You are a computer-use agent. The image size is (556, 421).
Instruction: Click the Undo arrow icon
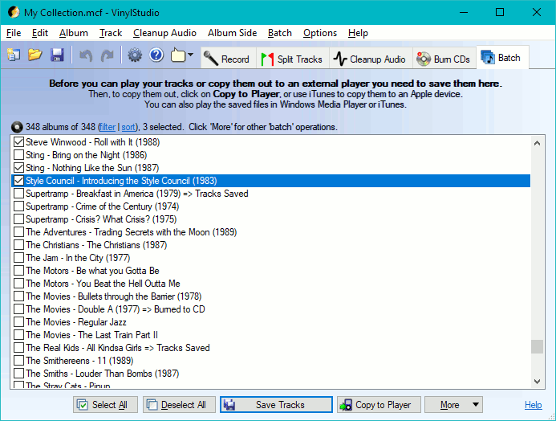(x=86, y=55)
